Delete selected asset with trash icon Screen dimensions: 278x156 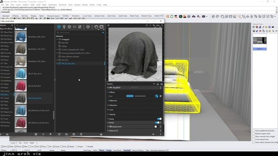81,134
